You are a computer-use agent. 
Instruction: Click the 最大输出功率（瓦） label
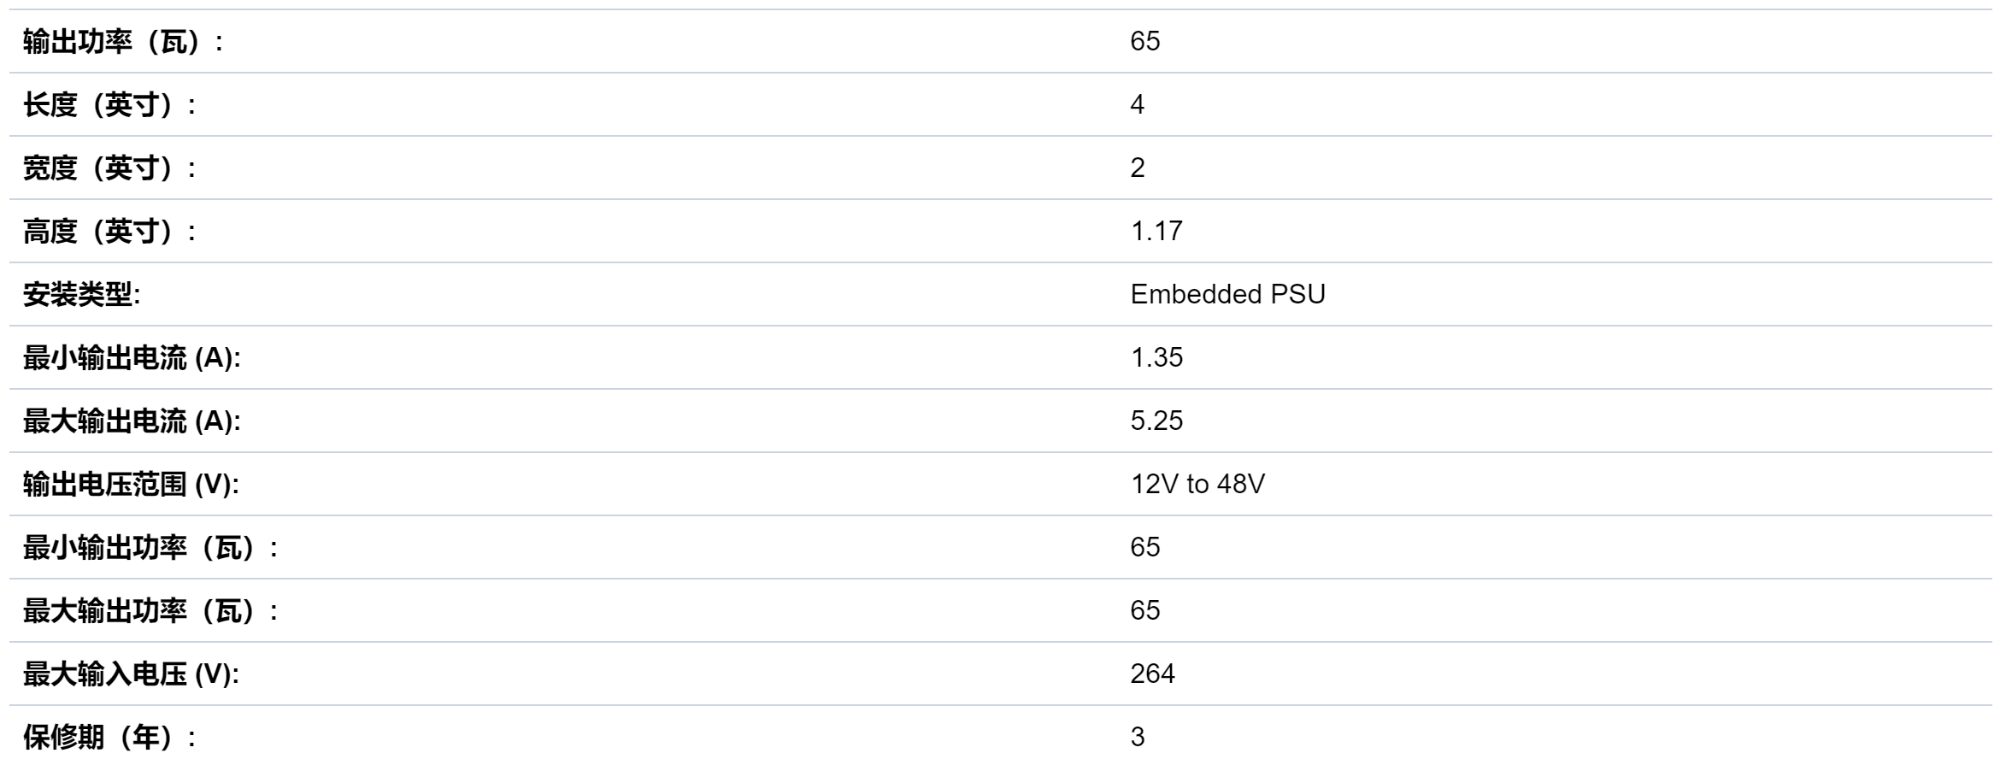pyautogui.click(x=150, y=610)
